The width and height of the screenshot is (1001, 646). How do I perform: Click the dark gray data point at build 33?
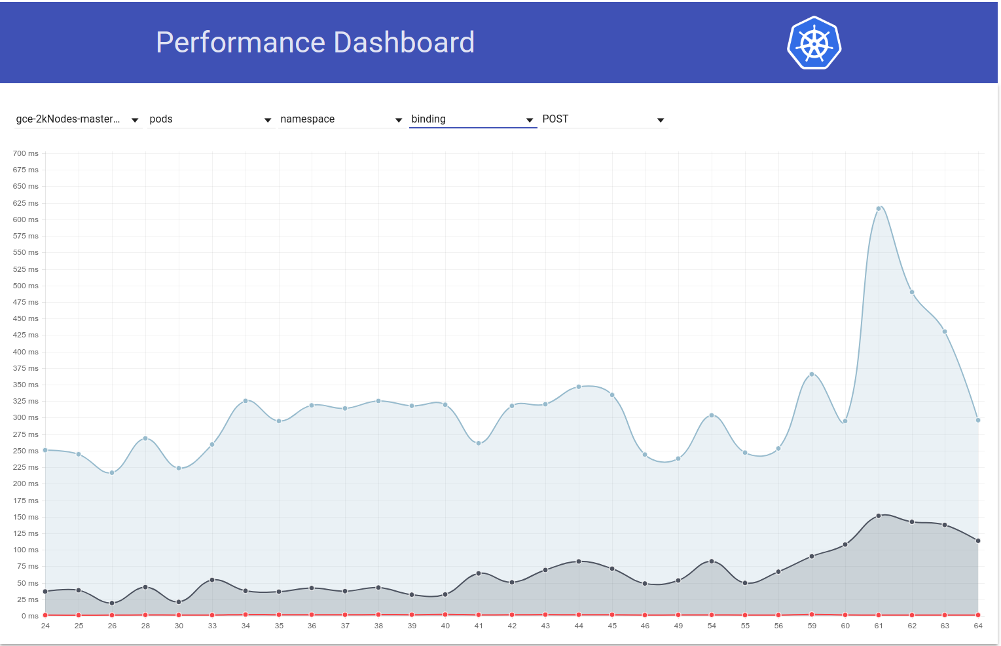click(x=212, y=580)
